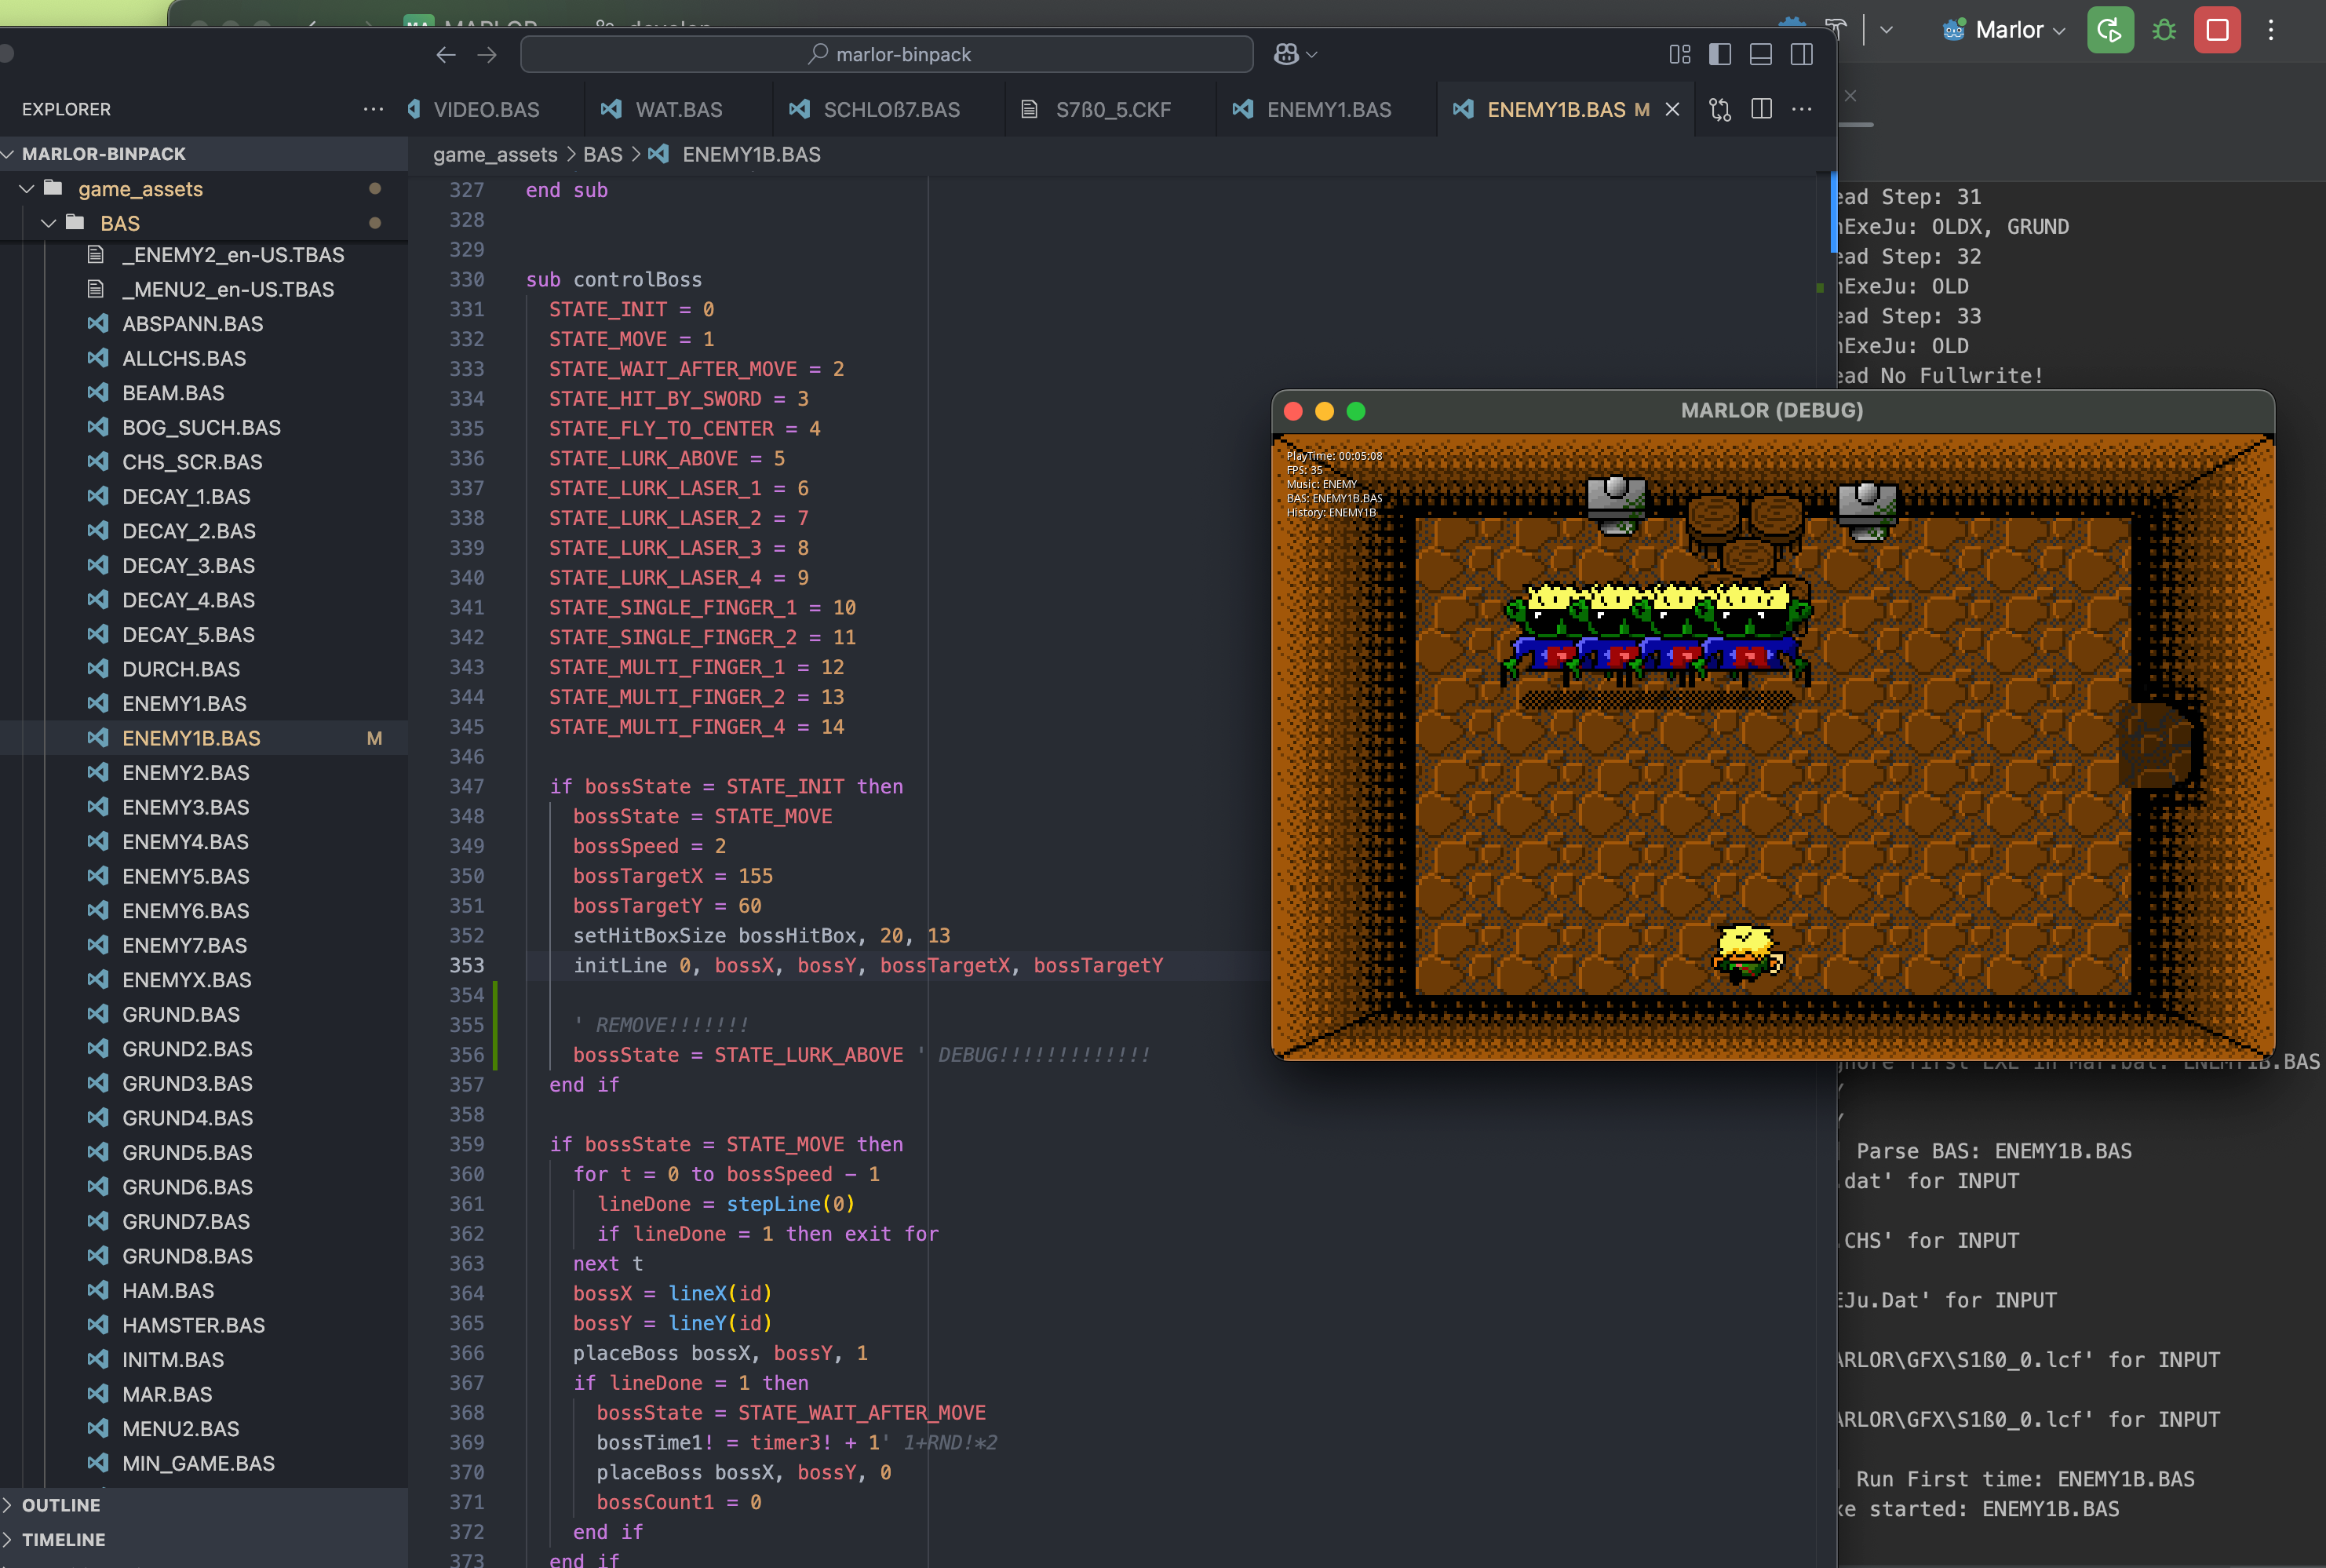
Task: Click BAS in the breadcrumb path
Action: click(x=602, y=155)
